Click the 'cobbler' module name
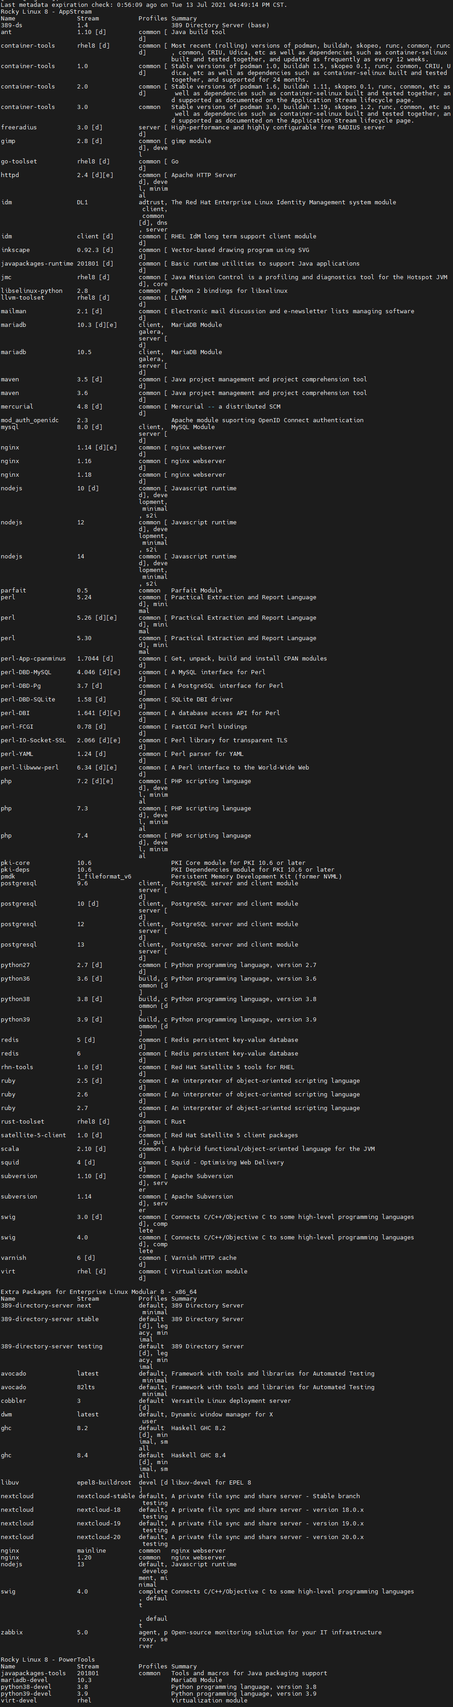This screenshot has height=1707, width=453. click(13, 1400)
